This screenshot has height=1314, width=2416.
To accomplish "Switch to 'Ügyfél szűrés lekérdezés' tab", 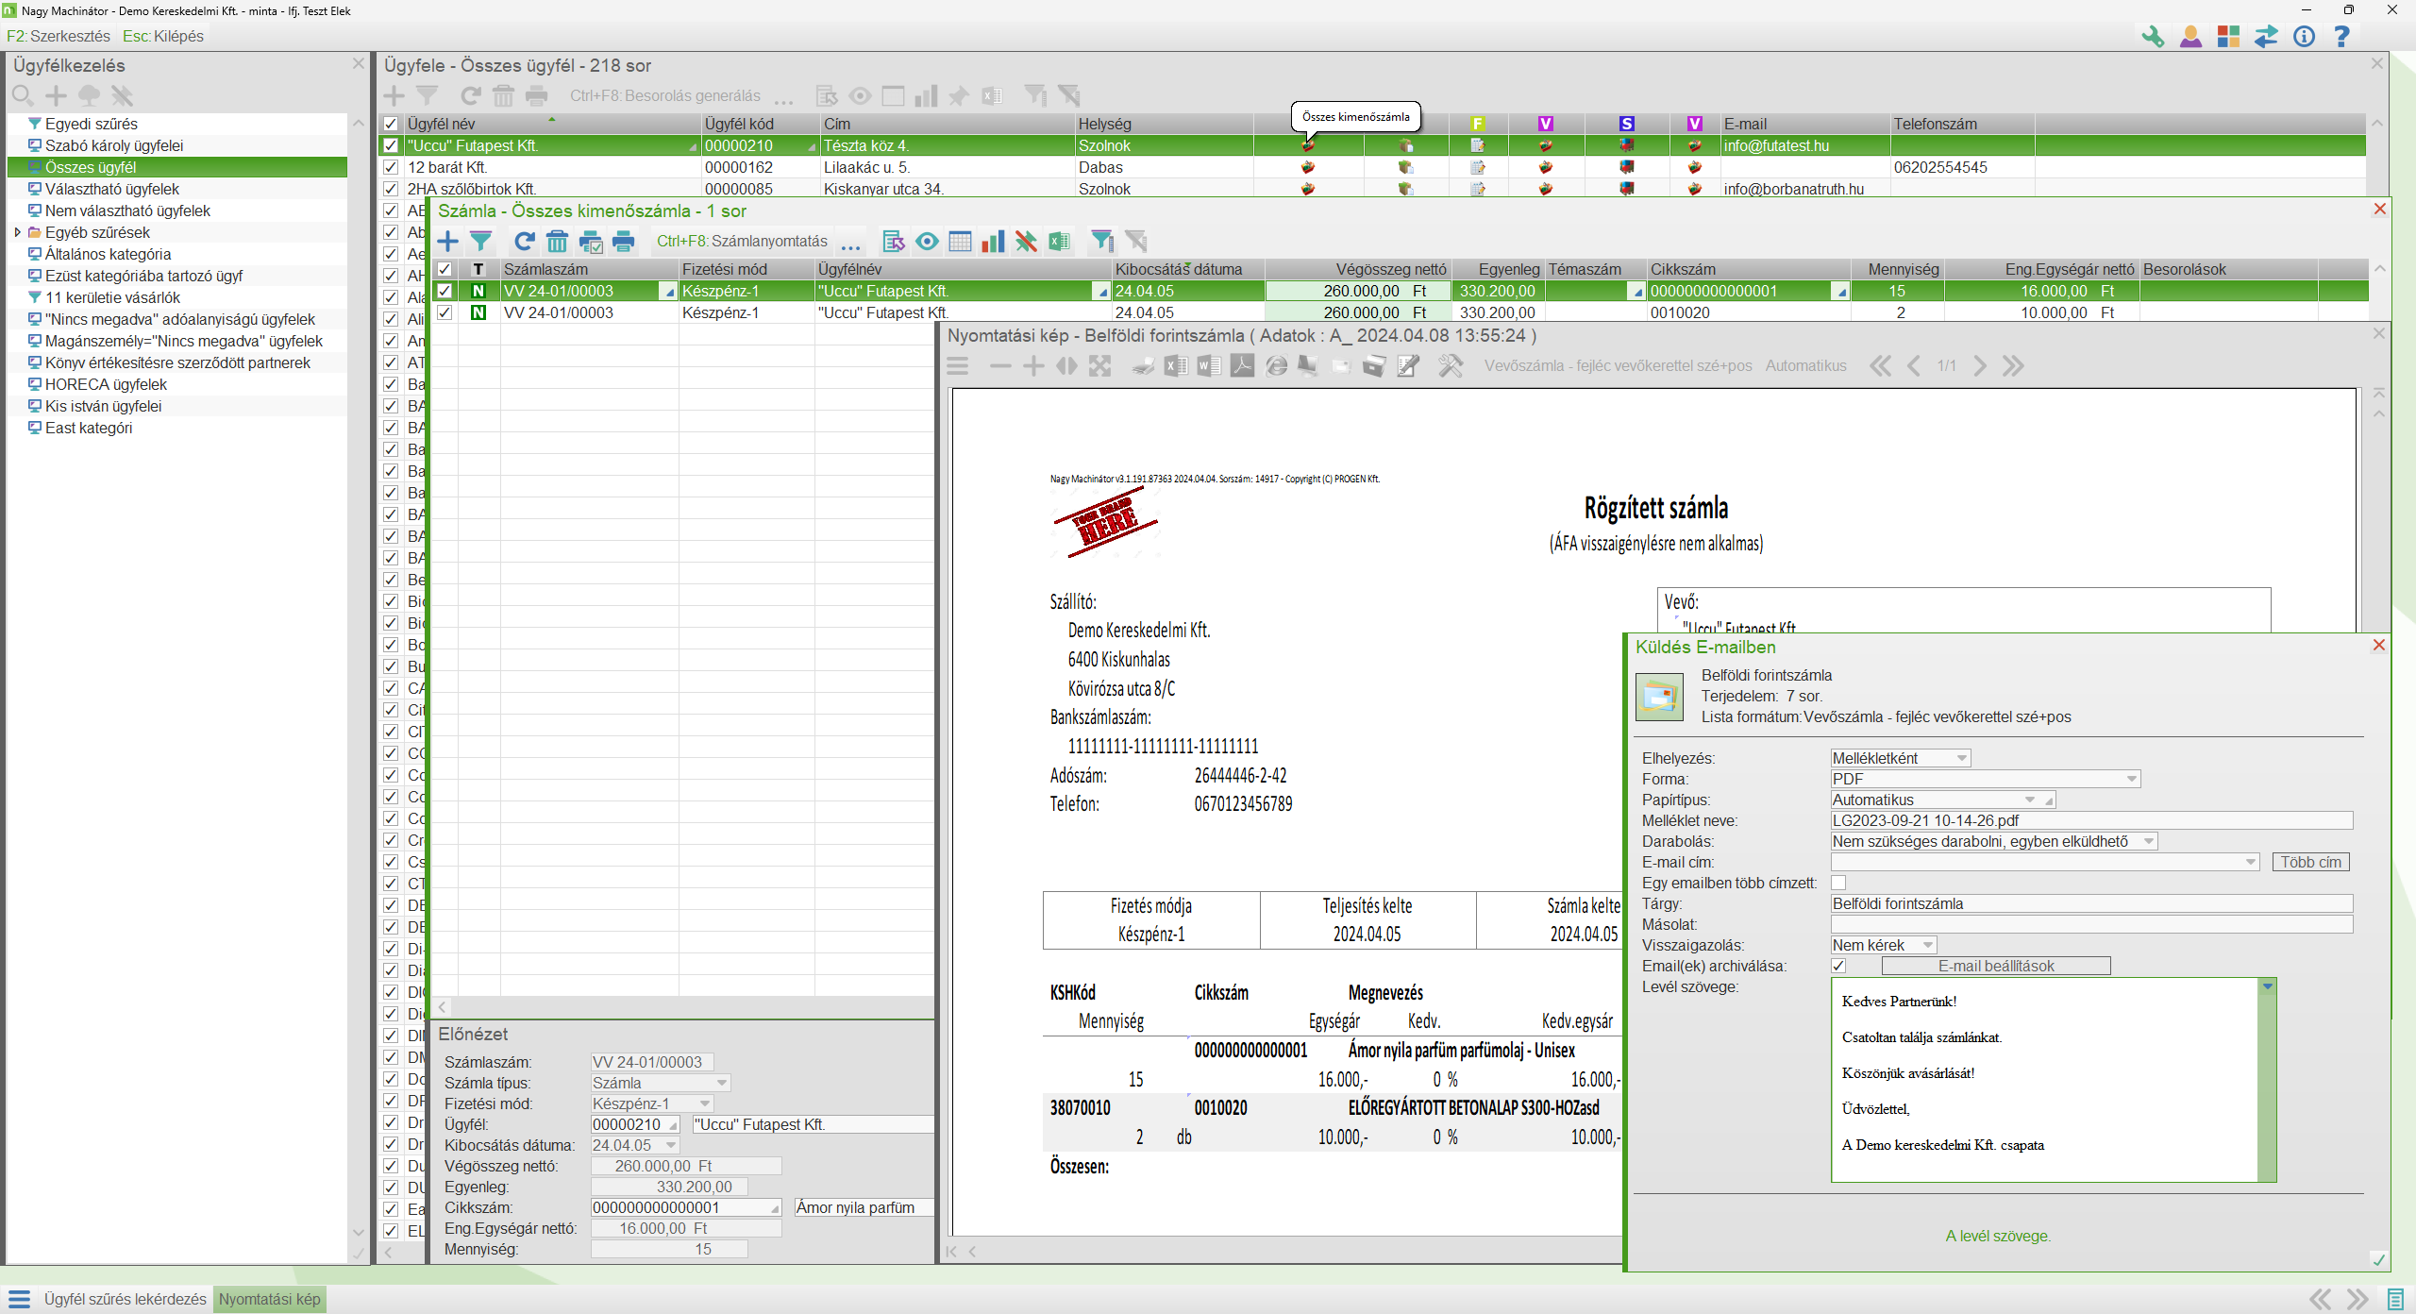I will [x=125, y=1299].
